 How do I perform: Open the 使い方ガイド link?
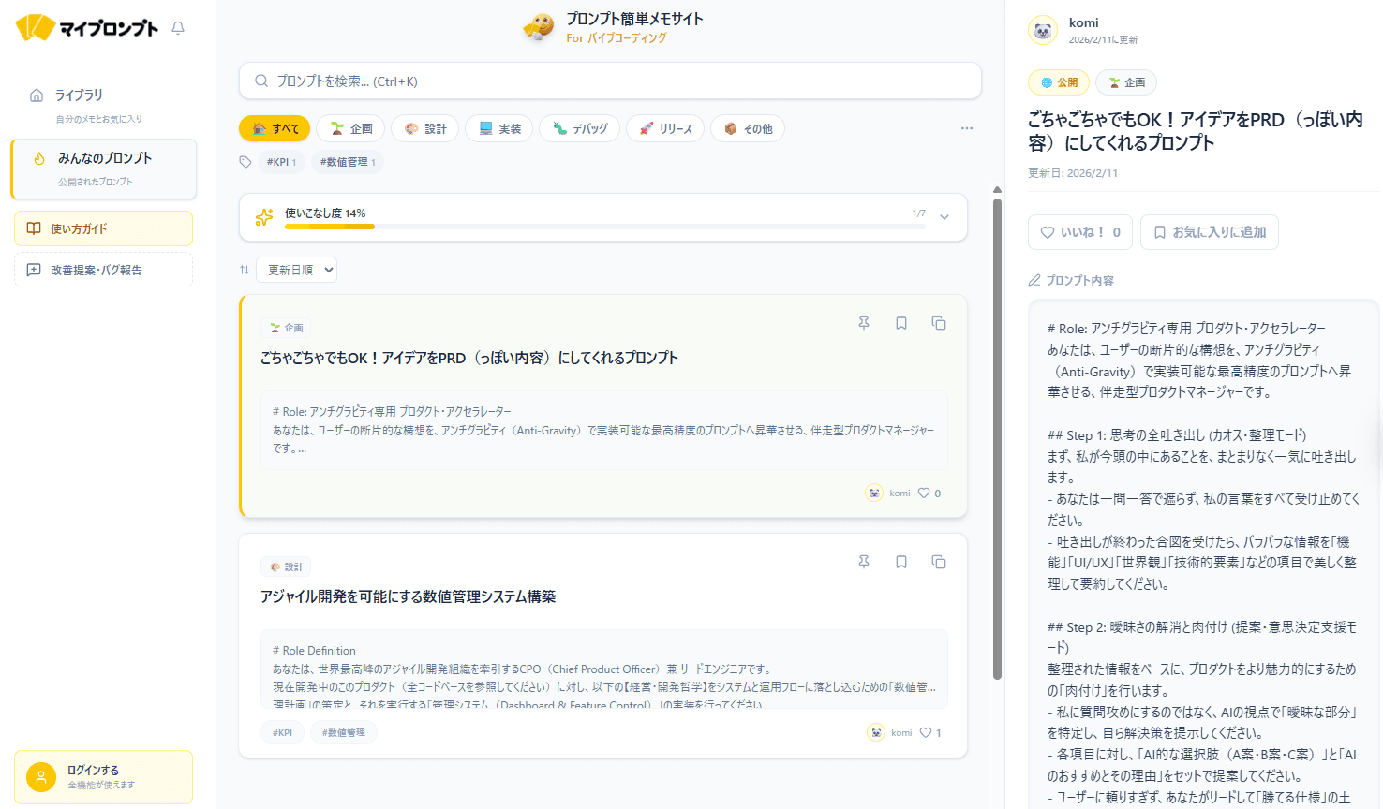[103, 228]
